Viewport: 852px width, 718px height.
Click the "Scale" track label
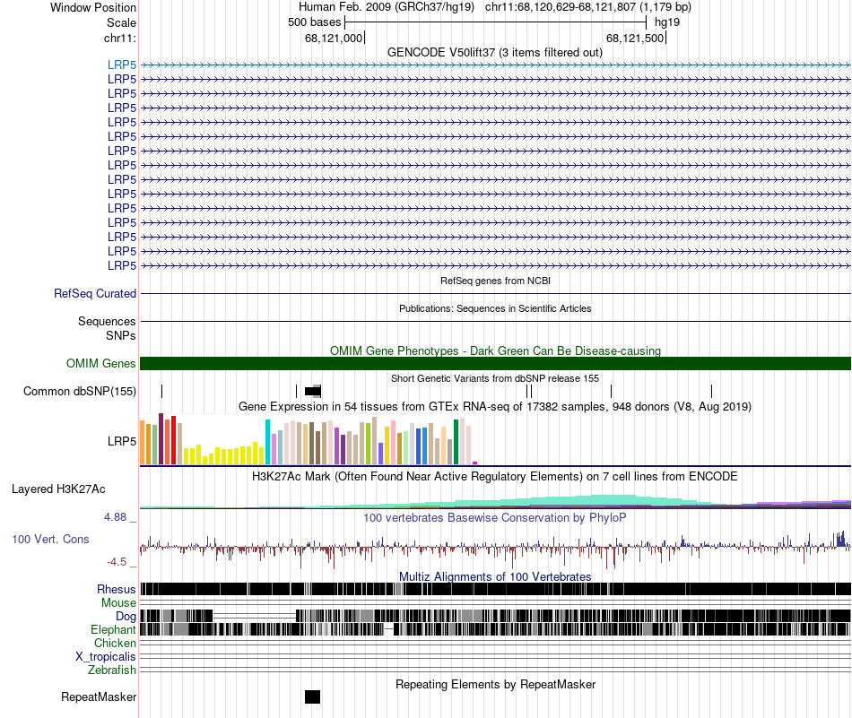coord(121,22)
